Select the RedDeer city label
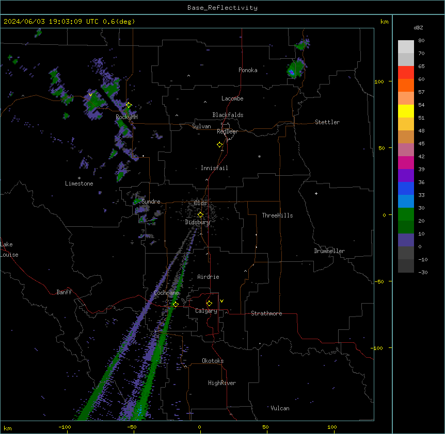 227,131
